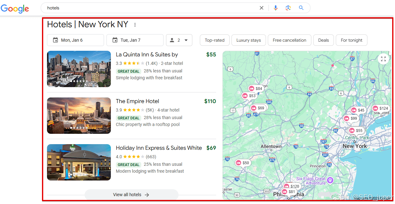Click the Princeton label on the map
395x204 pixels.
pyautogui.click(x=318, y=166)
